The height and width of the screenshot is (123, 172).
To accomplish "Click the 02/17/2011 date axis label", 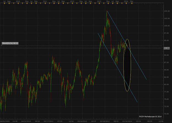I will (x=48, y=121).
